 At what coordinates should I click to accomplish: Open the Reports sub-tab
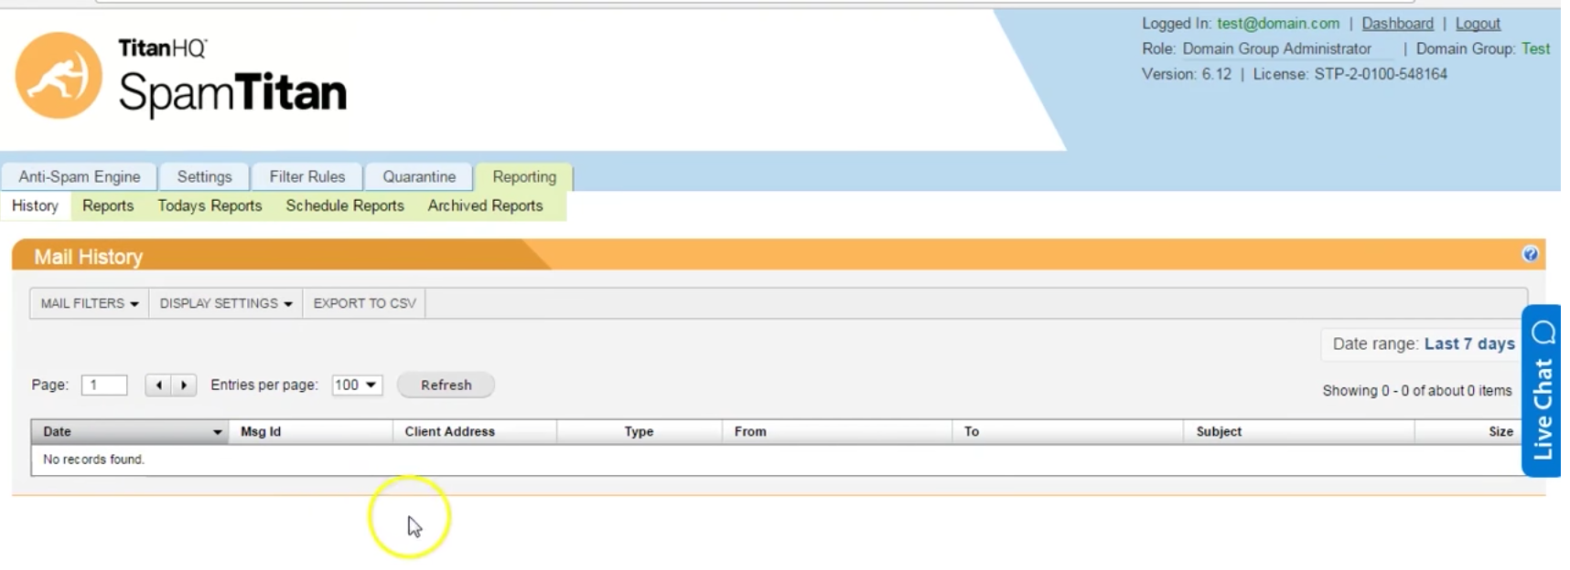click(x=108, y=206)
